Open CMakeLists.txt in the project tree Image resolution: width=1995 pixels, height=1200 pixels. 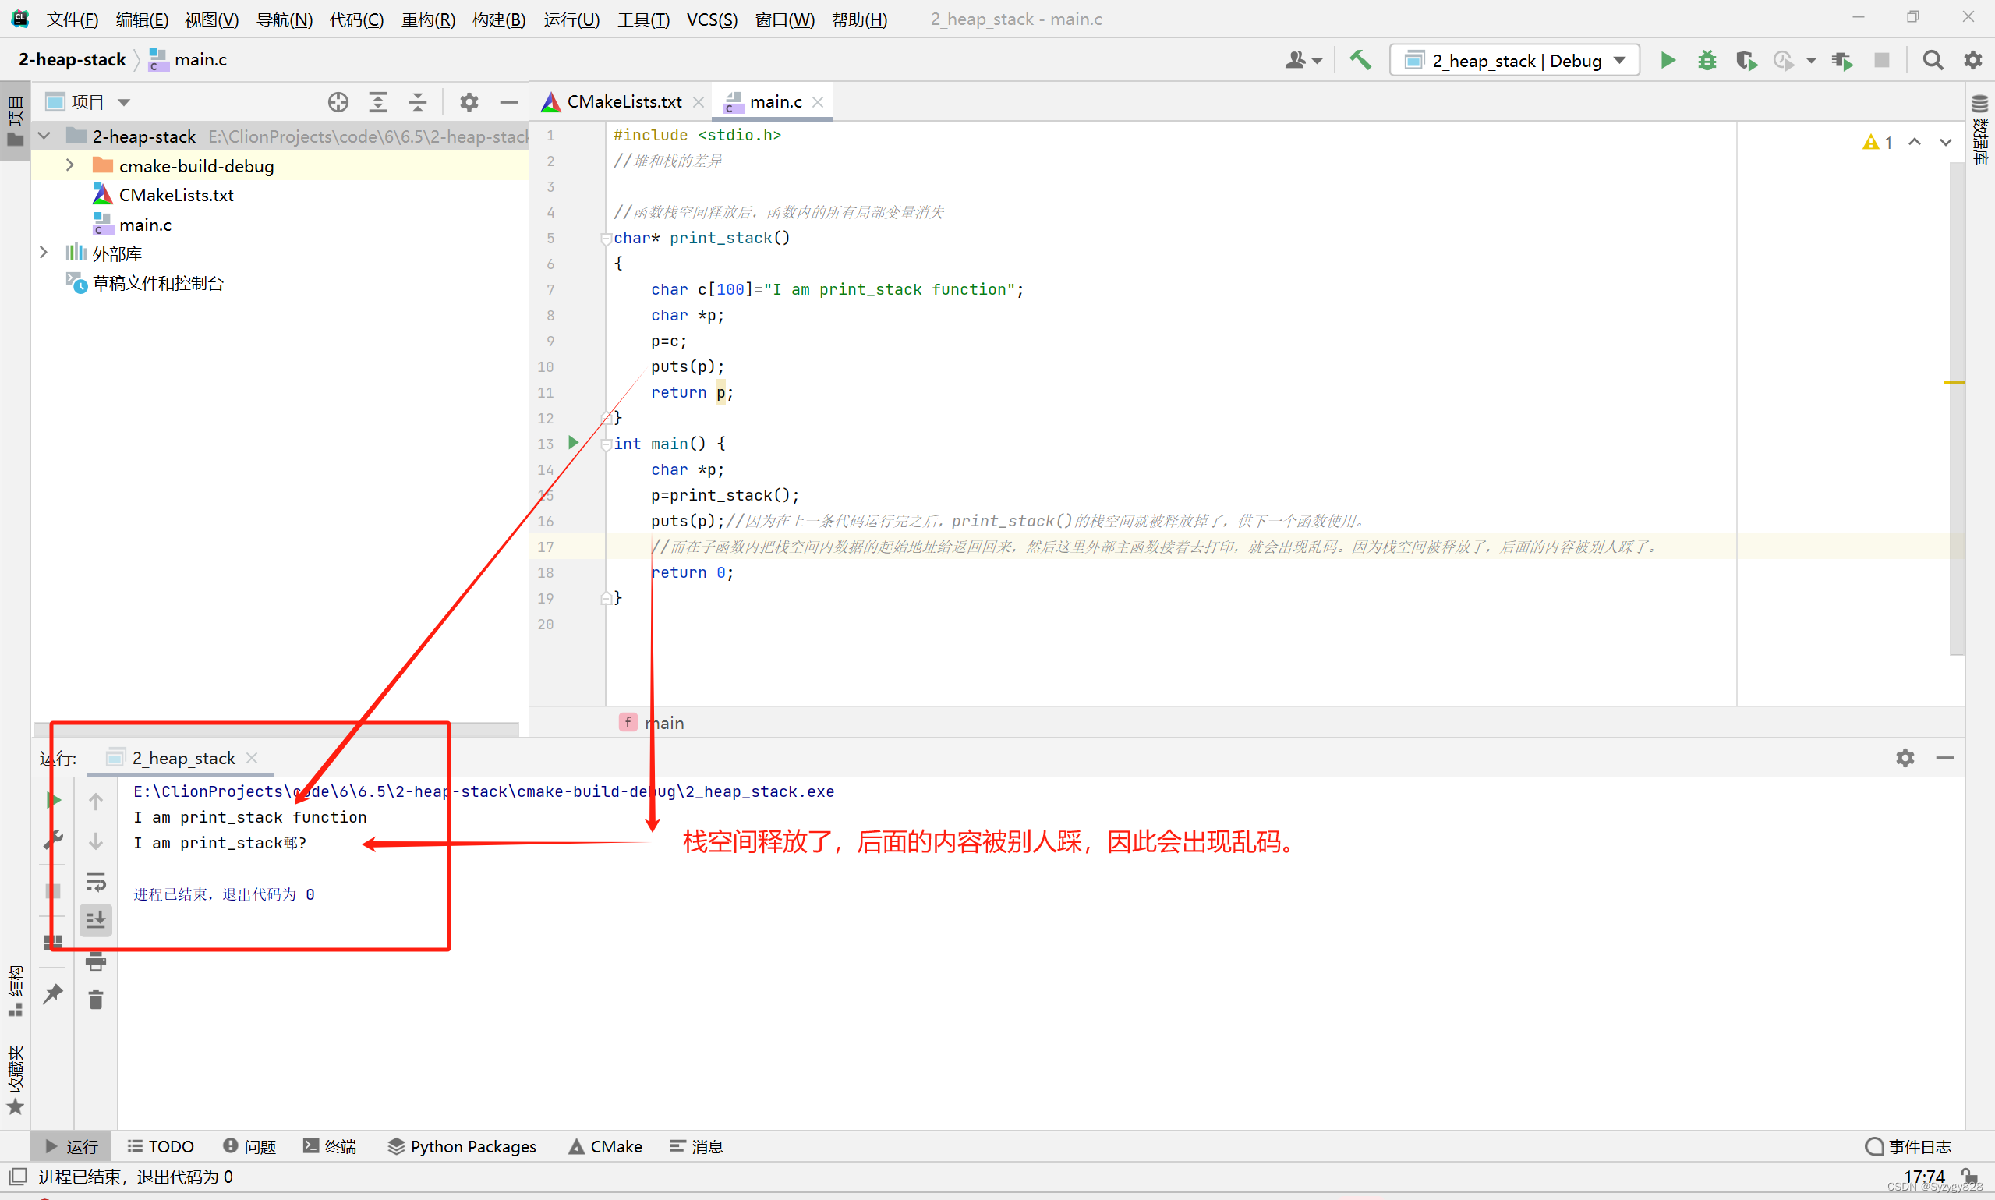[x=176, y=195]
